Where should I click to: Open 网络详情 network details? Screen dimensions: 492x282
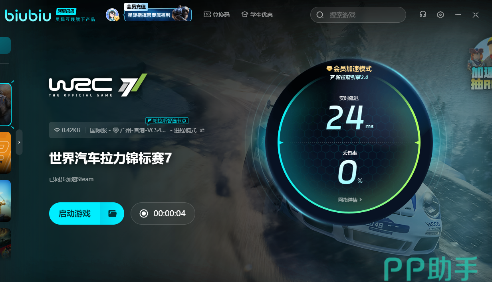[350, 200]
